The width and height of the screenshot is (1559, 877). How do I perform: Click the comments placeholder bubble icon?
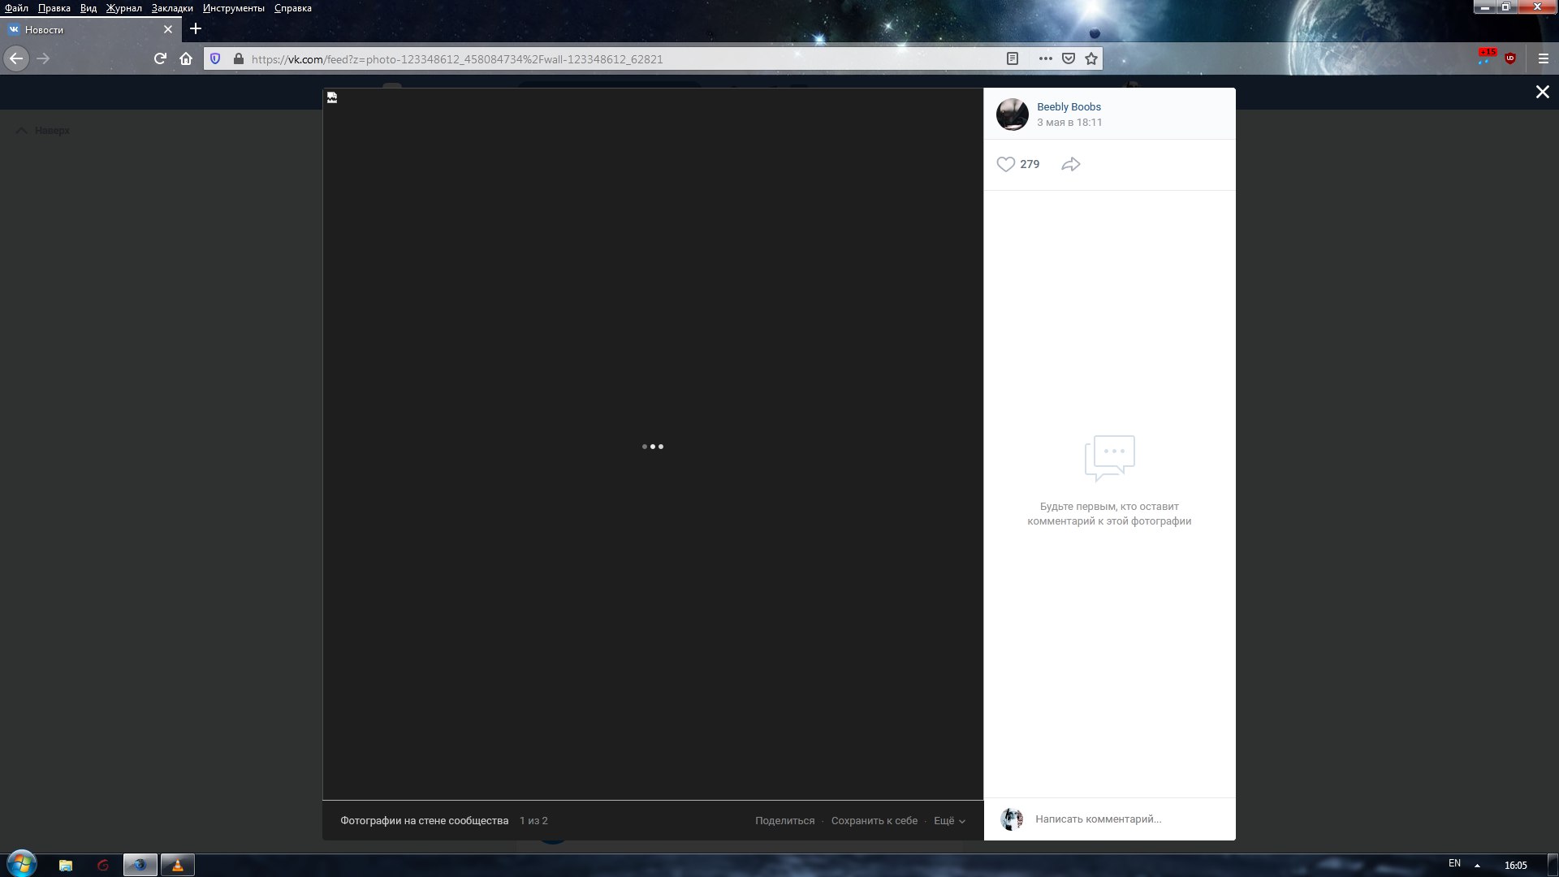coord(1109,458)
